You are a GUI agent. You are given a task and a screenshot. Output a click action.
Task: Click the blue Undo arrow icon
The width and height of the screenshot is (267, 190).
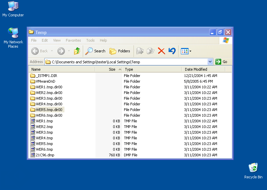[172, 51]
